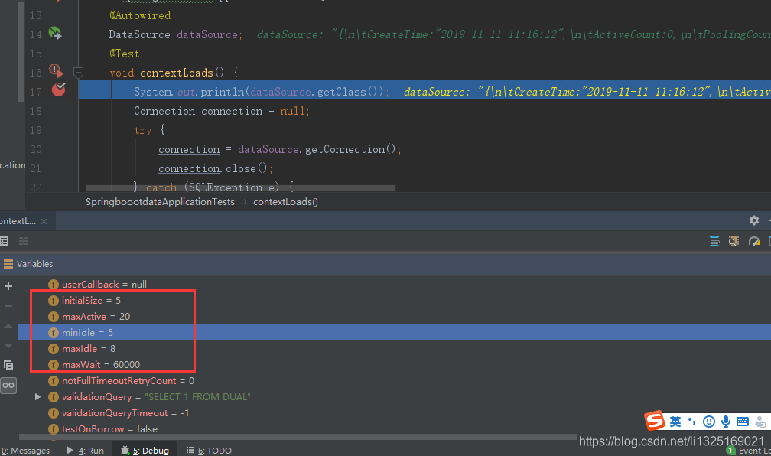Click the duplicate watch icon in Variables sidebar
Screen dimensions: 771x456
tap(8, 366)
